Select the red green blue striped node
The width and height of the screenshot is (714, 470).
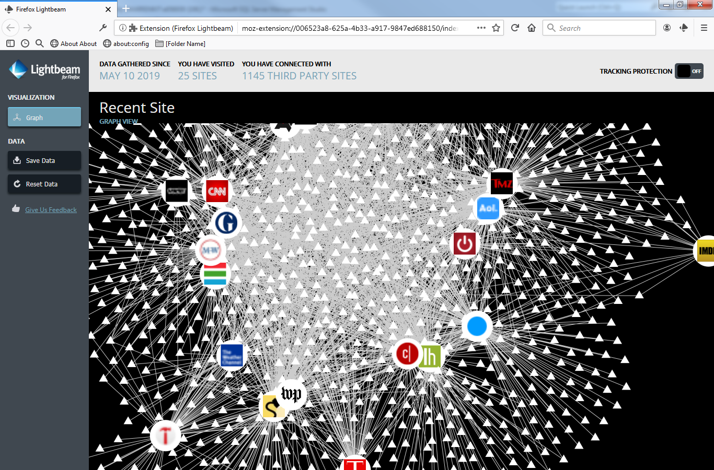click(x=215, y=274)
